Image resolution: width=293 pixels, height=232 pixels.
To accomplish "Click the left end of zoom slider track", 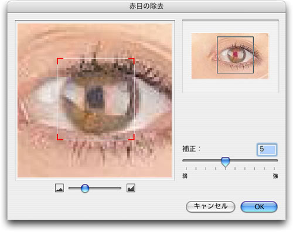I will [70, 188].
